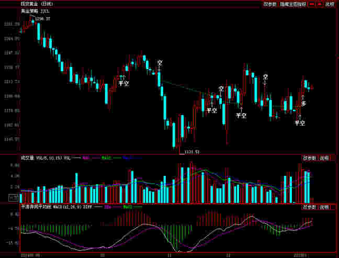Open 说明 in the MACD panel
Image resolution: width=339 pixels, height=258 pixels.
coord(324,207)
